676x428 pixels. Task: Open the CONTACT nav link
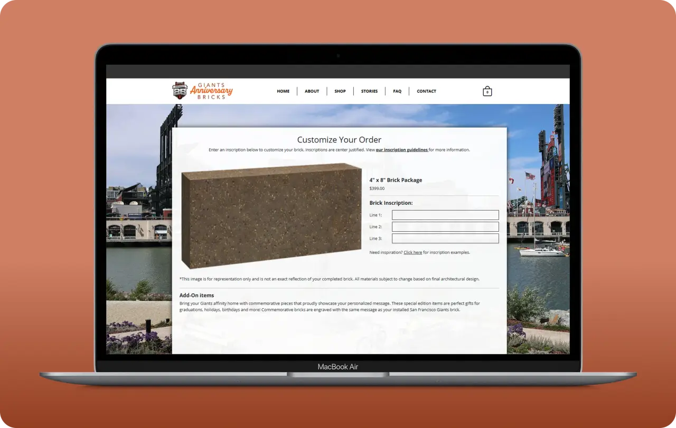coord(426,91)
